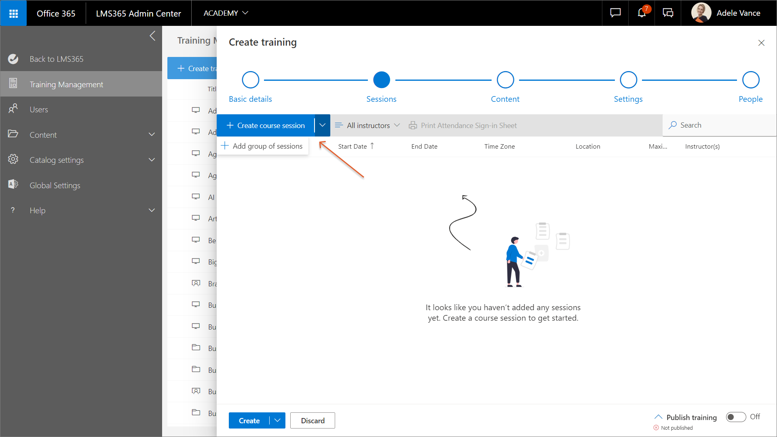Viewport: 777px width, 437px height.
Task: Expand the All instructors filter dropdown
Action: click(x=367, y=126)
